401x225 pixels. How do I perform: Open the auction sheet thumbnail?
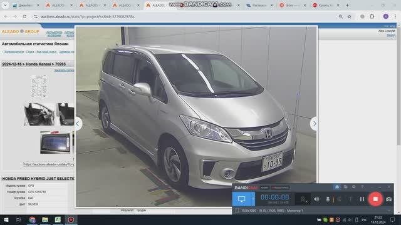39,86
